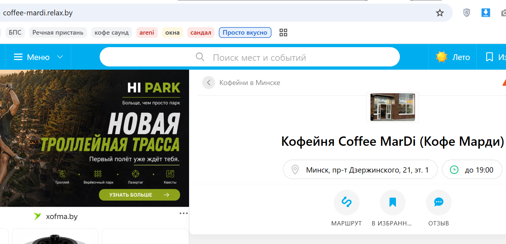Click the Кофейни в Минске breadcrumb text
Image resolution: width=506 pixels, height=244 pixels.
point(250,83)
